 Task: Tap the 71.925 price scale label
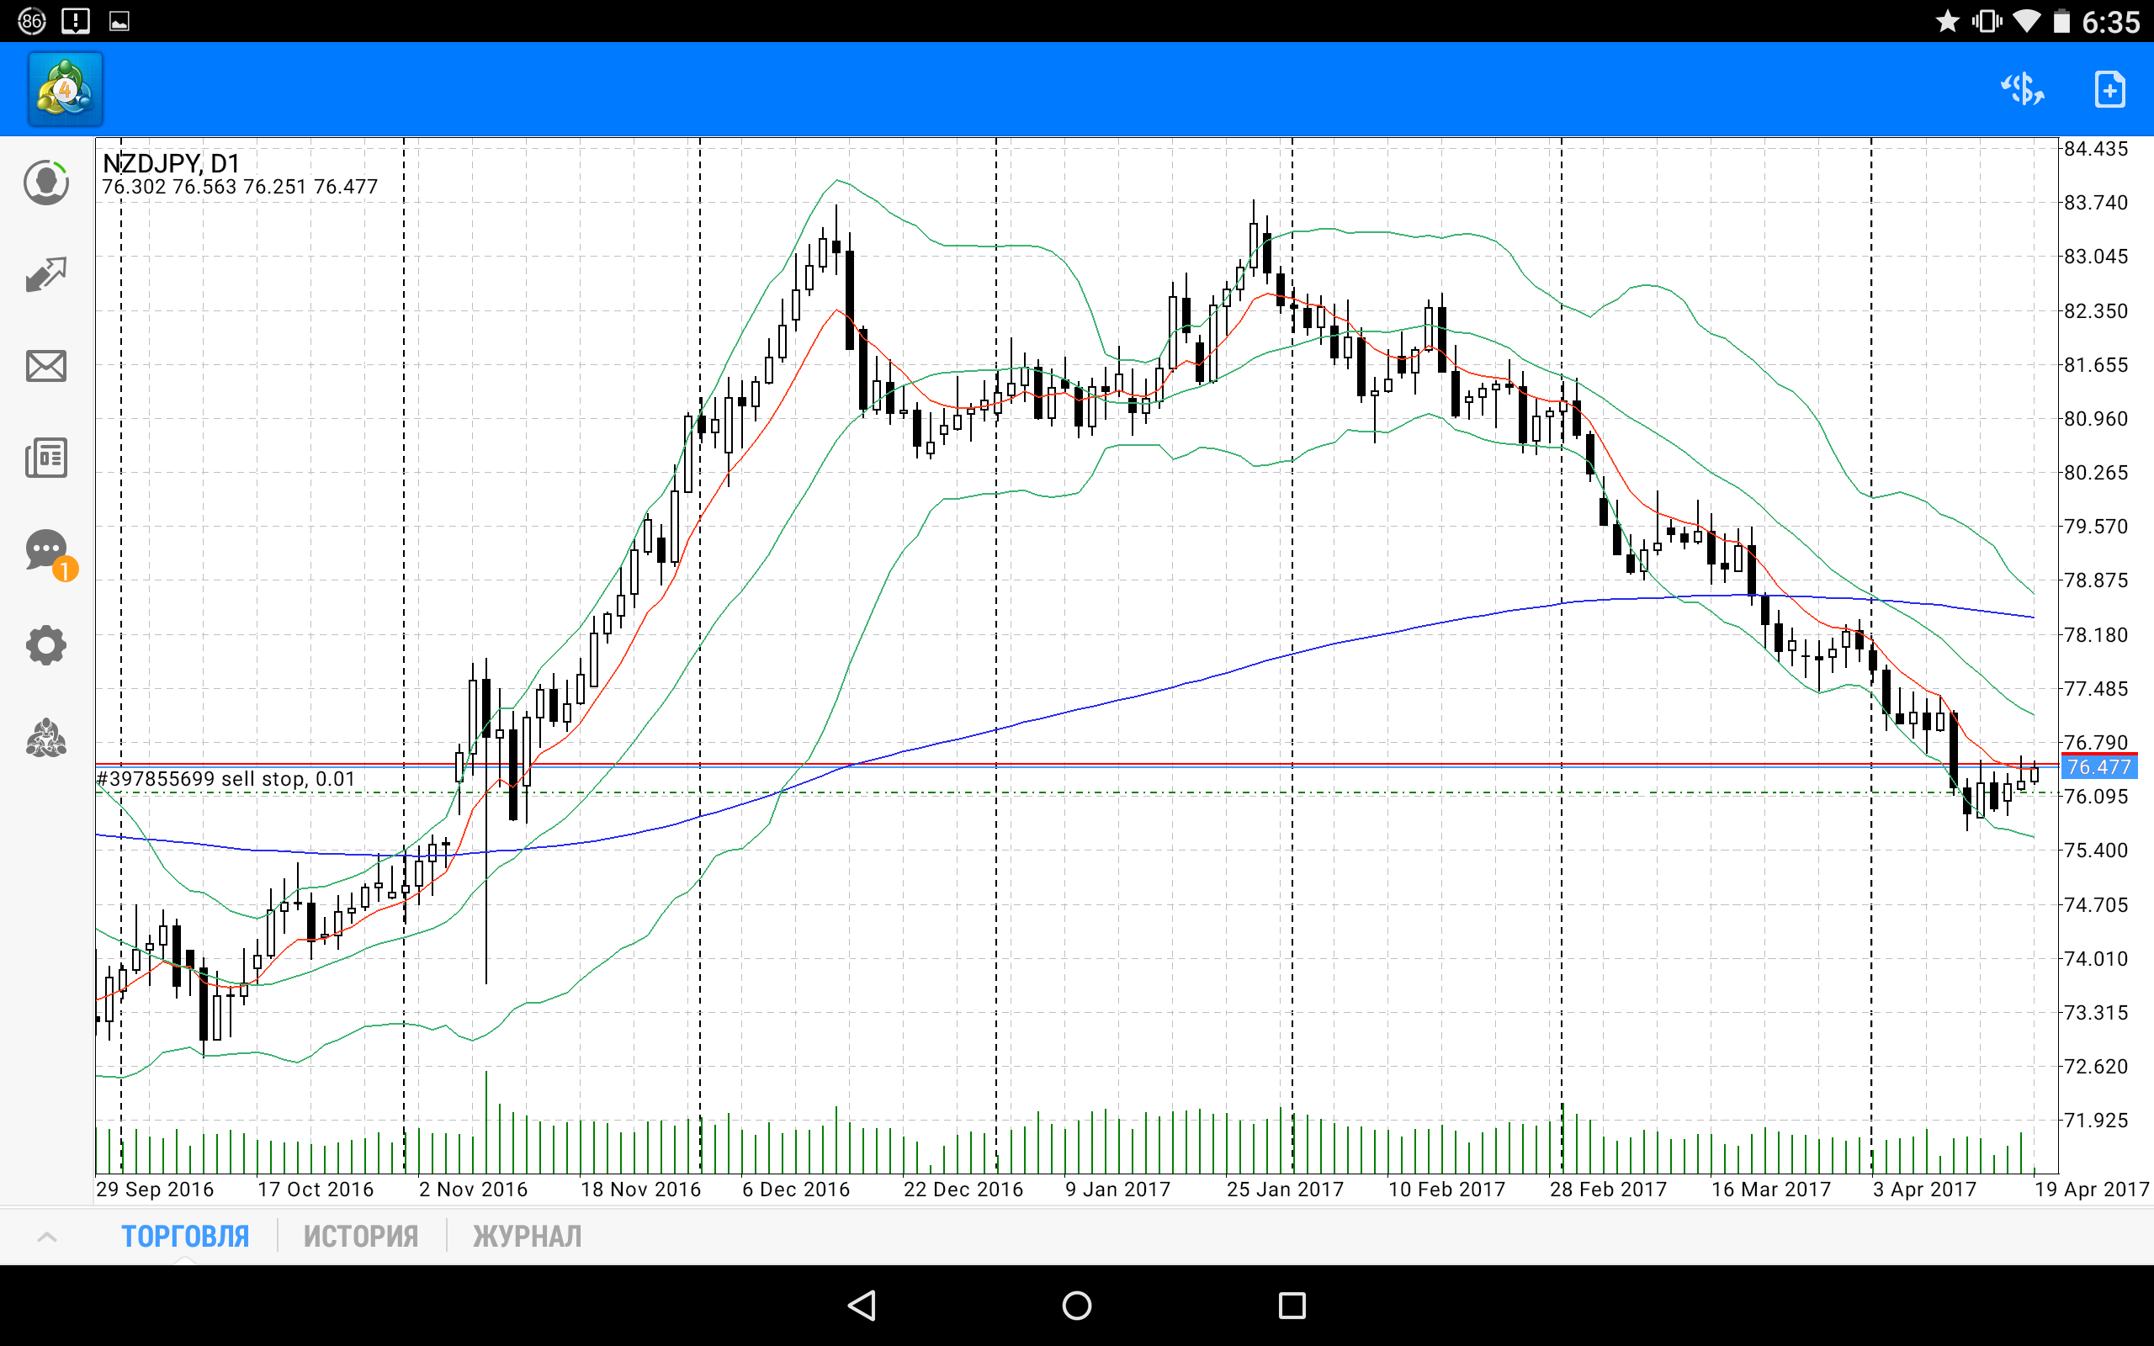pos(2095,1120)
